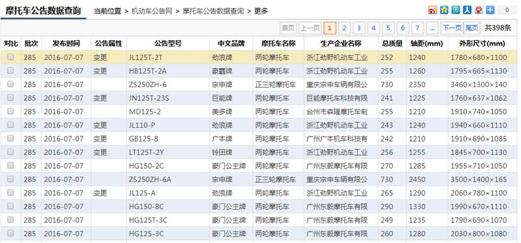
Task: Open model ZS250ZH-6A
Action: click(150, 180)
